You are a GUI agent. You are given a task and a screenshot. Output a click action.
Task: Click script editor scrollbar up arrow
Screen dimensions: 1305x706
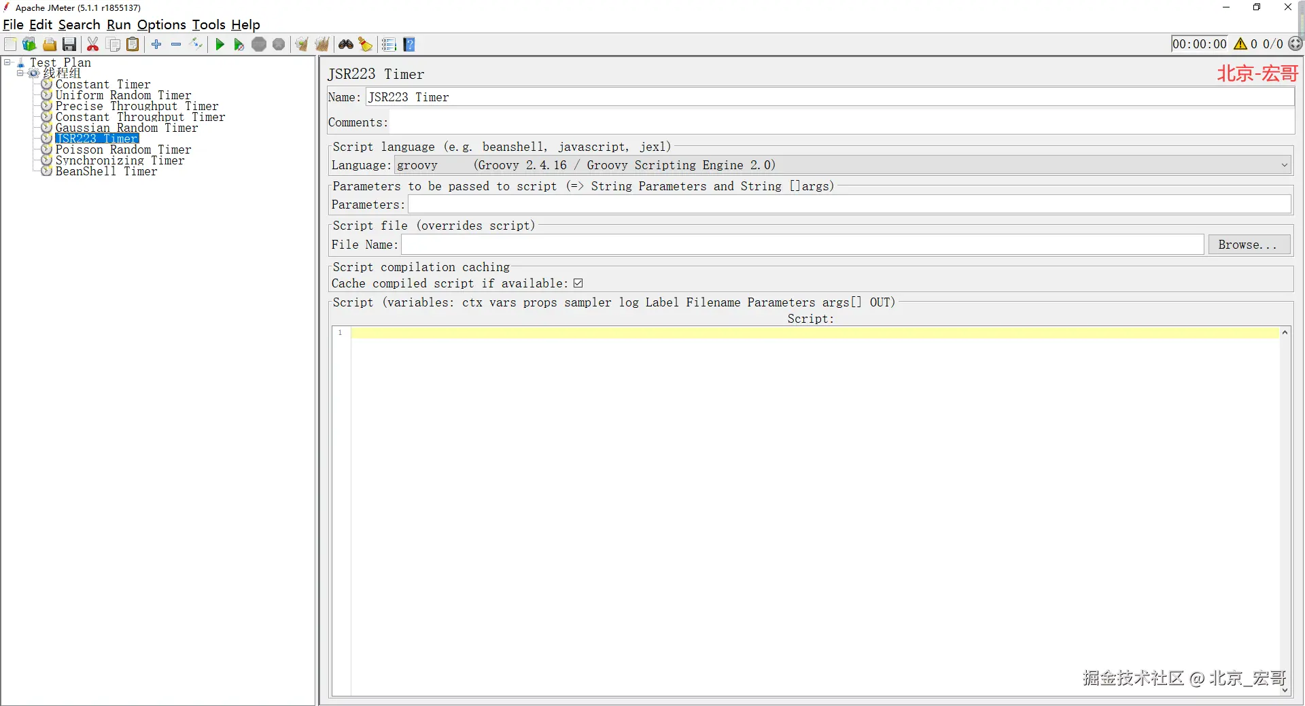pos(1285,332)
